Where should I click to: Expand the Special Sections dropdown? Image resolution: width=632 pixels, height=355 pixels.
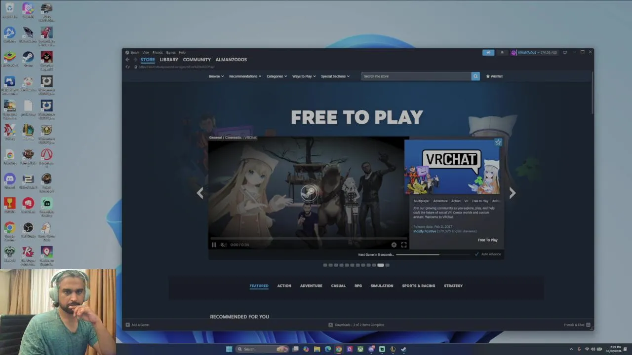pyautogui.click(x=335, y=76)
